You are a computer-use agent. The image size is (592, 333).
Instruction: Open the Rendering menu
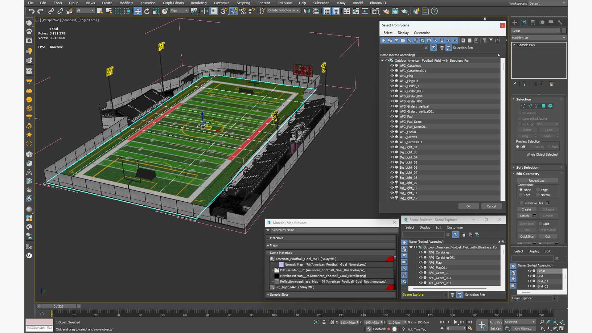pos(199,3)
